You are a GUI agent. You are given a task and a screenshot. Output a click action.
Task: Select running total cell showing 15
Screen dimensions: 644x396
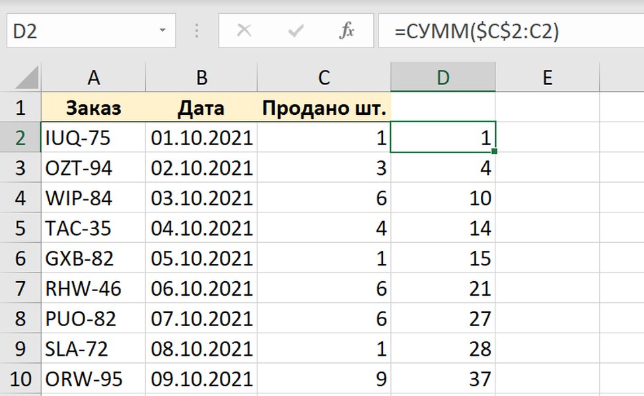[443, 258]
